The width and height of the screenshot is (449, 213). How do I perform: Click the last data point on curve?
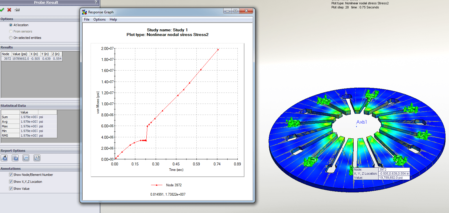click(x=218, y=50)
